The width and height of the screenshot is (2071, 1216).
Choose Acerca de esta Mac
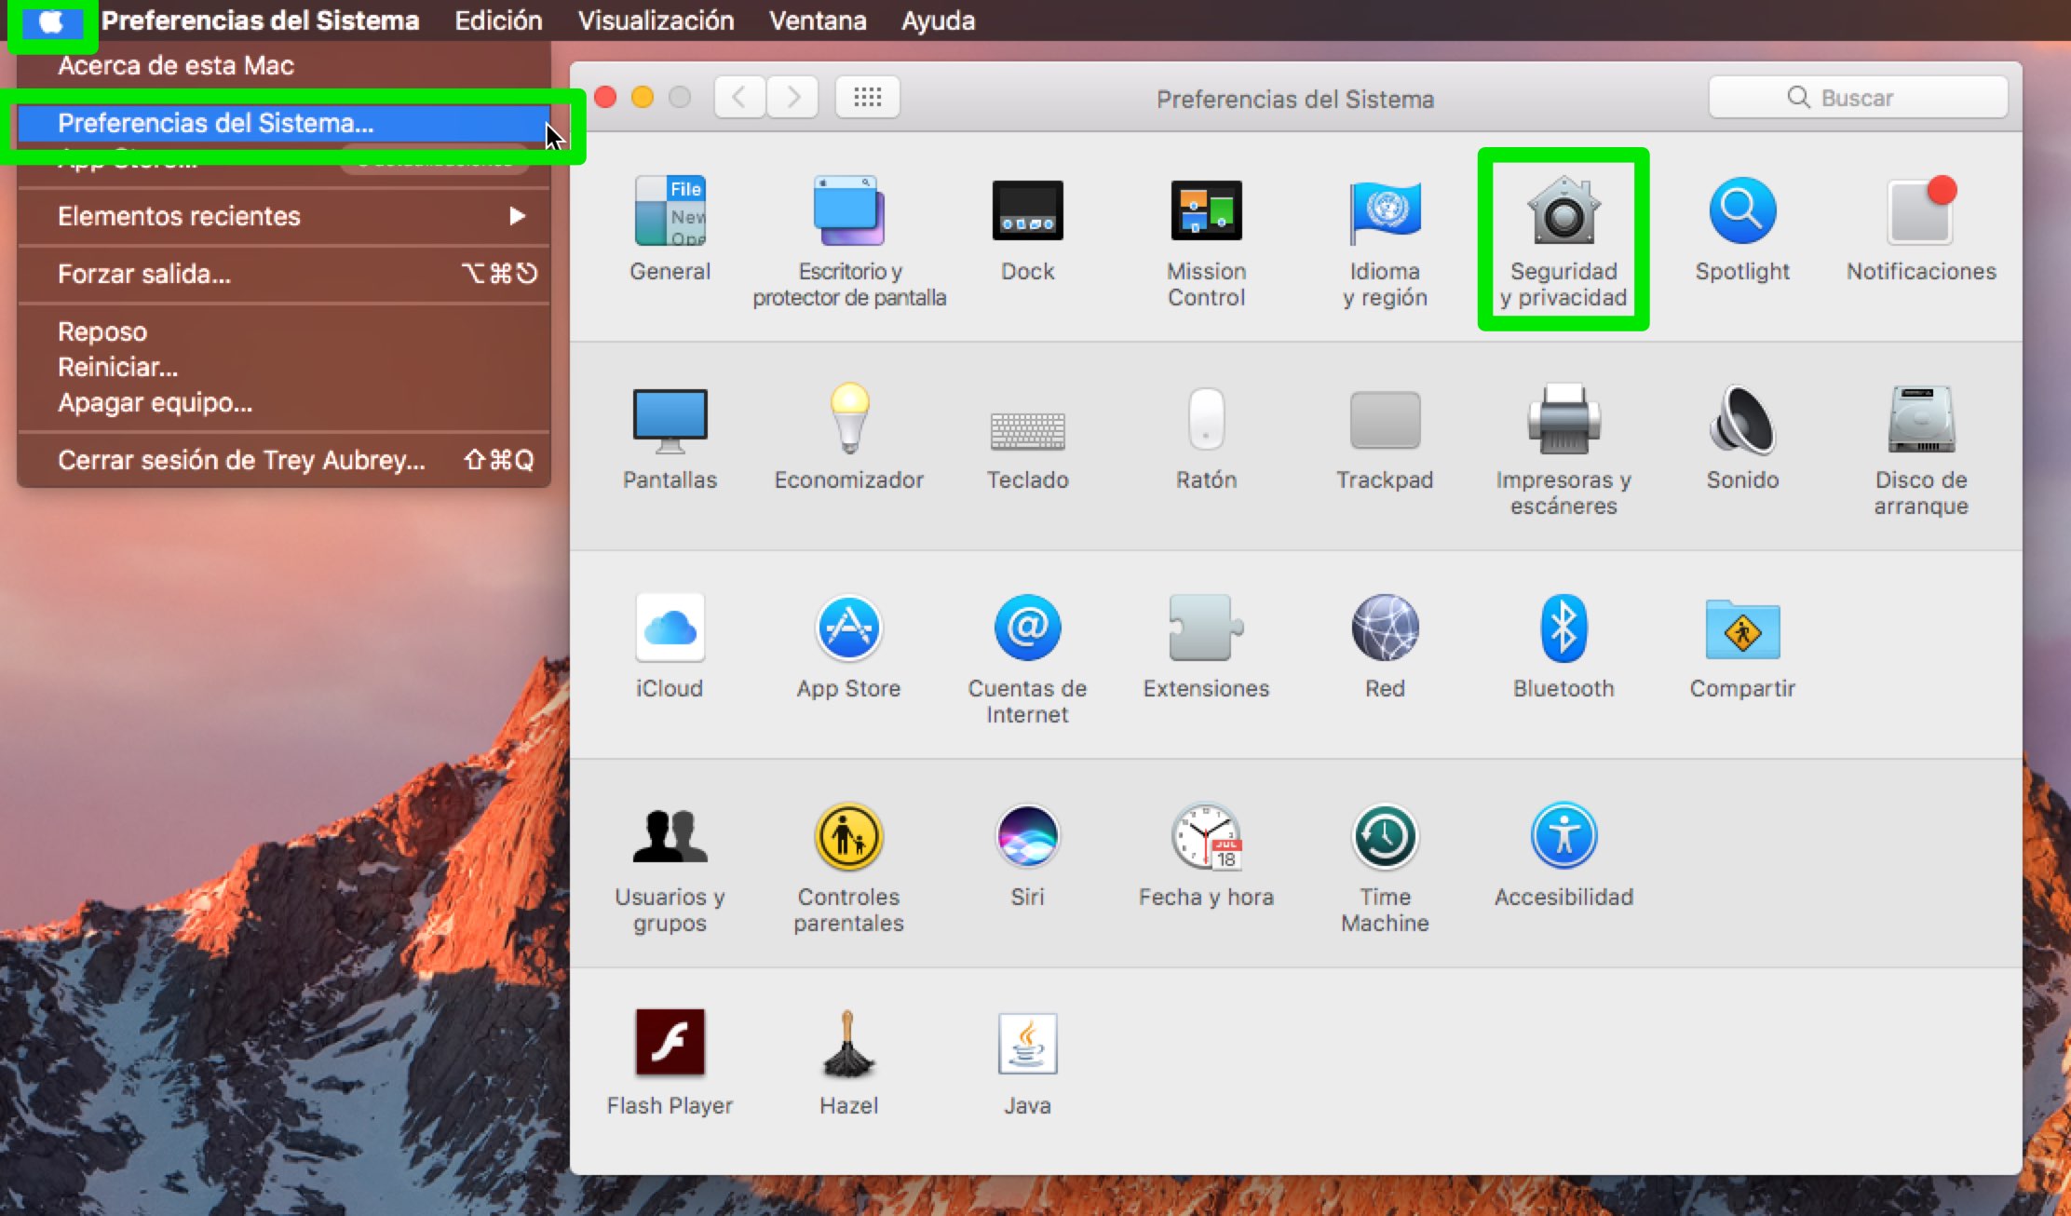[176, 65]
